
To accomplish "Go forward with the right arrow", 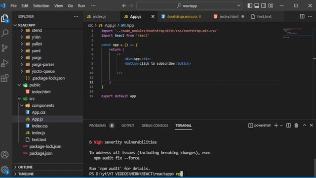I will pyautogui.click(x=131, y=5).
